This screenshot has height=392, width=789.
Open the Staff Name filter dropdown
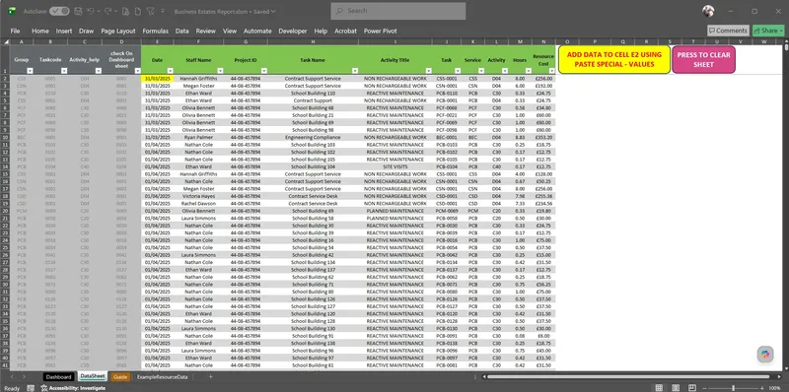click(219, 71)
